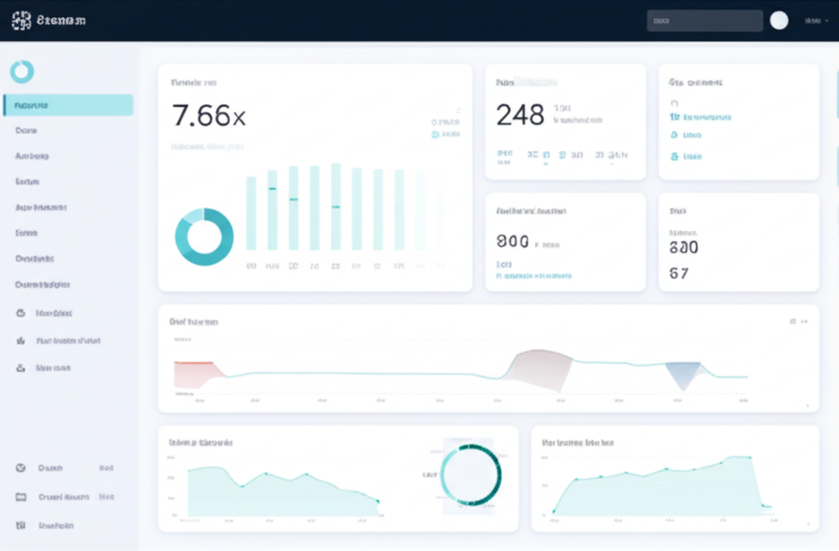Click the clock icon in the lower sidebar group
Image resolution: width=839 pixels, height=551 pixels.
tap(21, 468)
